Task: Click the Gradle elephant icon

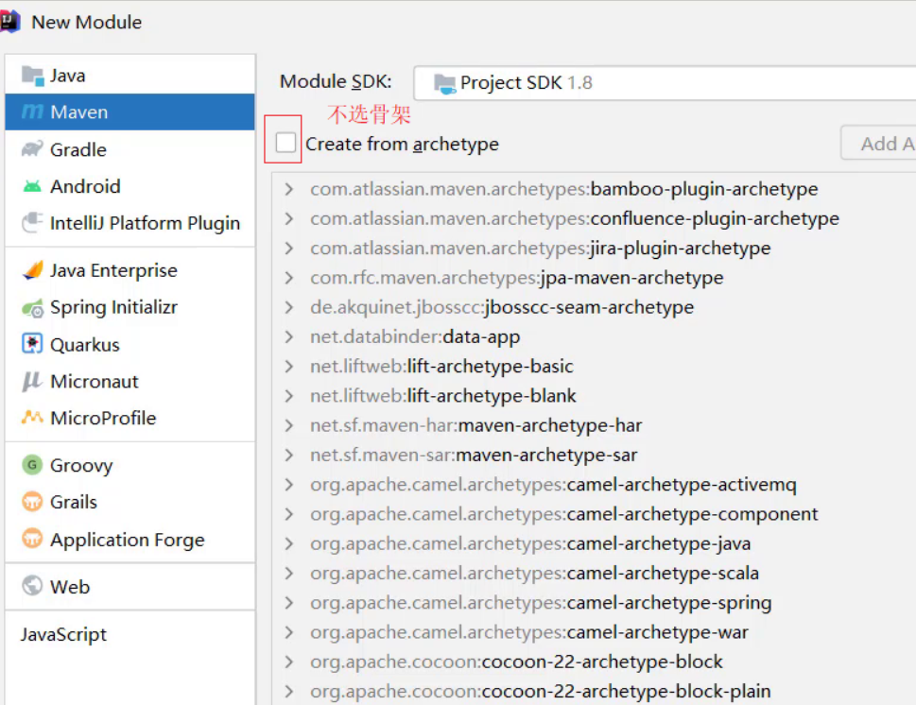Action: tap(33, 149)
